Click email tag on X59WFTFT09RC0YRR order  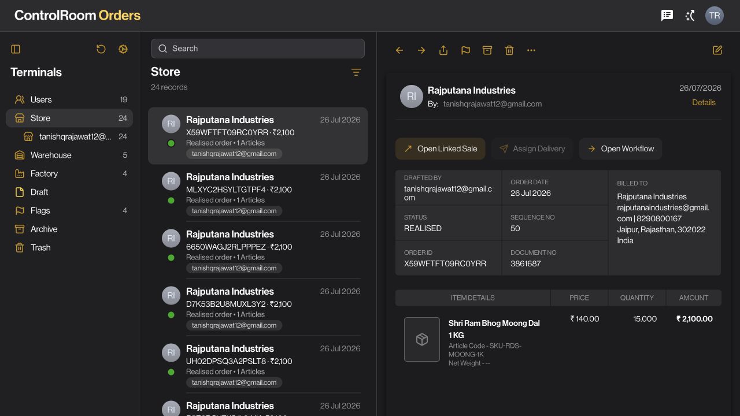(x=234, y=154)
